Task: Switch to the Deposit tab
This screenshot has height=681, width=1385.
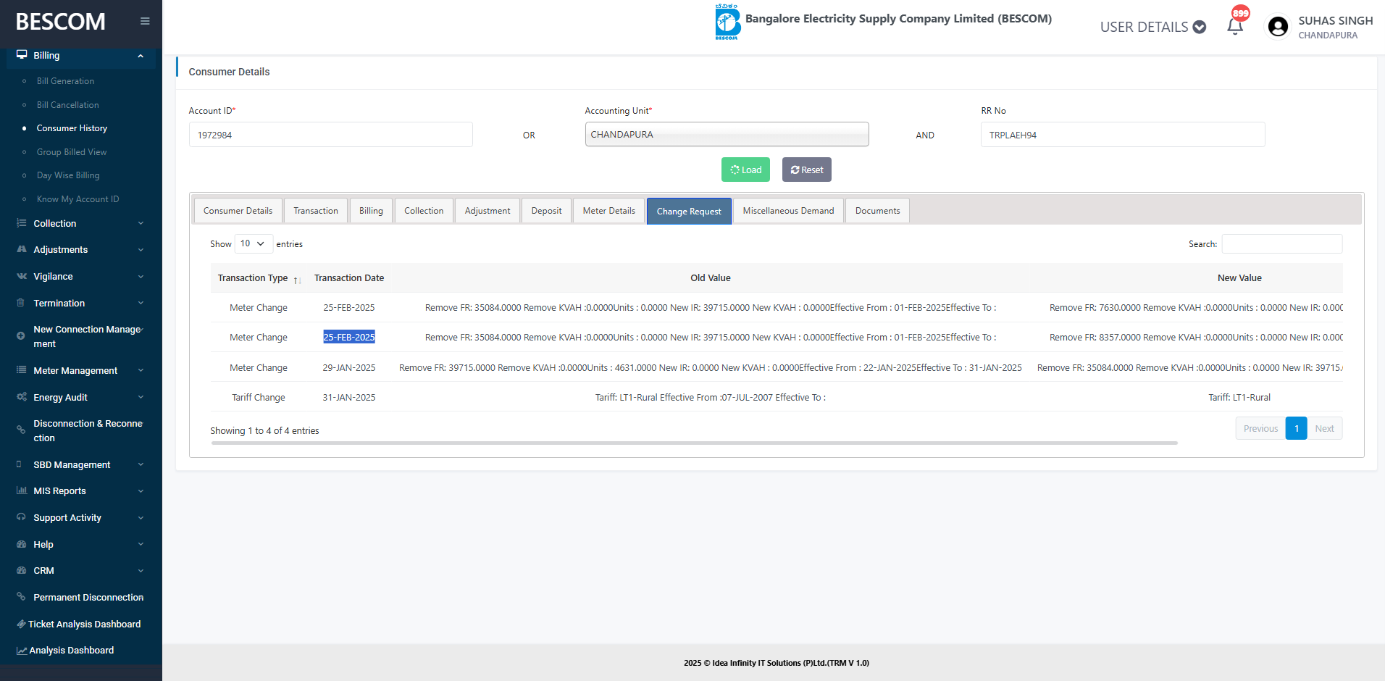Action: (x=546, y=211)
